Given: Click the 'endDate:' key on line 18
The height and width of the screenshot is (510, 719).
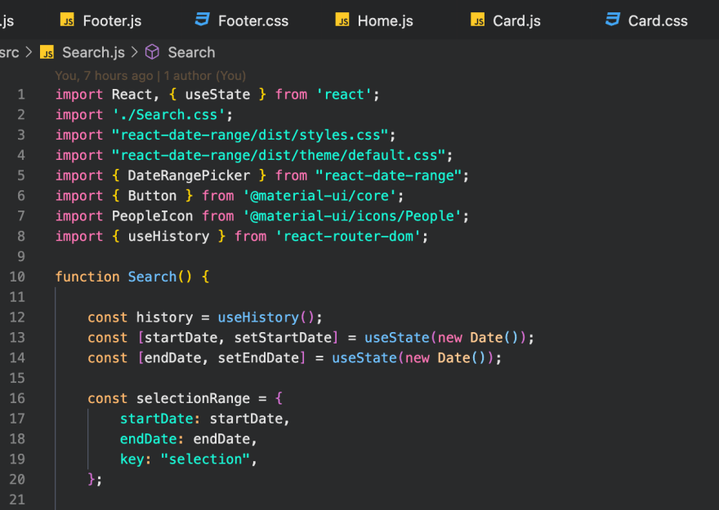Looking at the screenshot, I should [x=152, y=438].
